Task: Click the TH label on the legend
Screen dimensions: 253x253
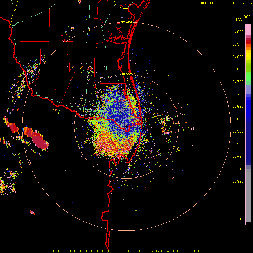Action: (241, 219)
